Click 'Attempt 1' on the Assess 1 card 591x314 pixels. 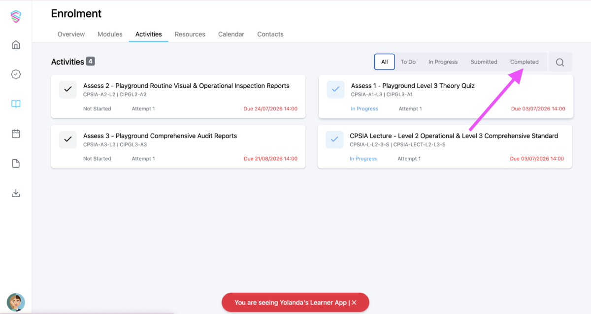point(410,109)
